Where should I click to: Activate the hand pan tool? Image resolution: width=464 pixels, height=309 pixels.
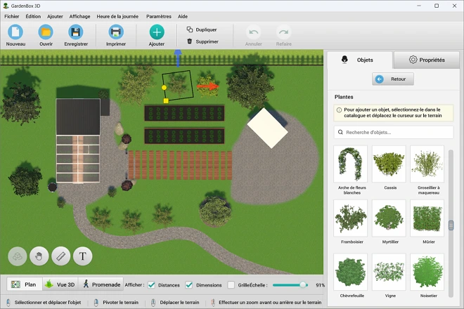pyautogui.click(x=39, y=256)
